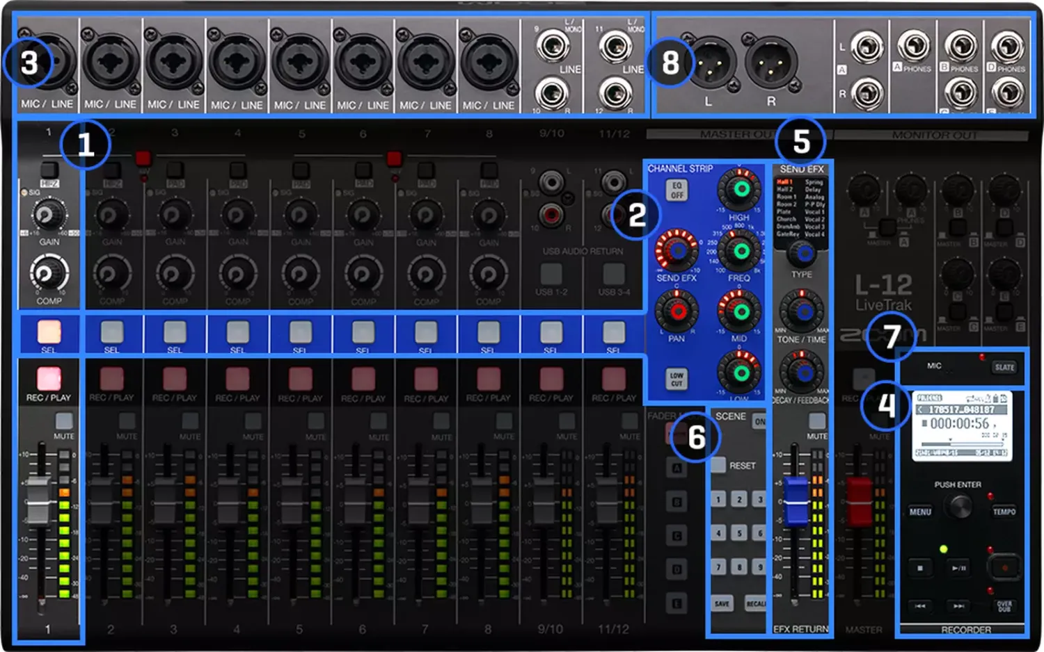Toggle the LOW CUT button
The height and width of the screenshot is (652, 1044).
pyautogui.click(x=677, y=379)
